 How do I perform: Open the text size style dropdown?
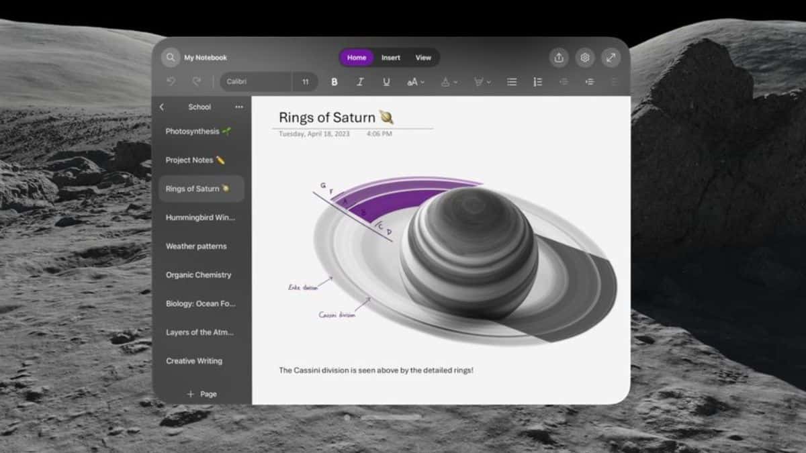[415, 82]
